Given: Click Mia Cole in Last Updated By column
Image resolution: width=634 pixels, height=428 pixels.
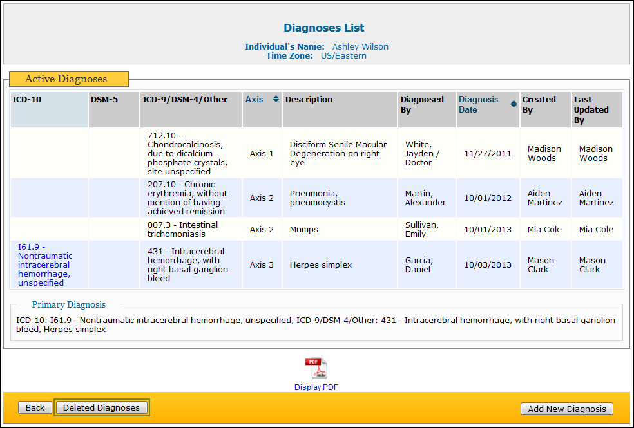Looking at the screenshot, I should pyautogui.click(x=596, y=229).
